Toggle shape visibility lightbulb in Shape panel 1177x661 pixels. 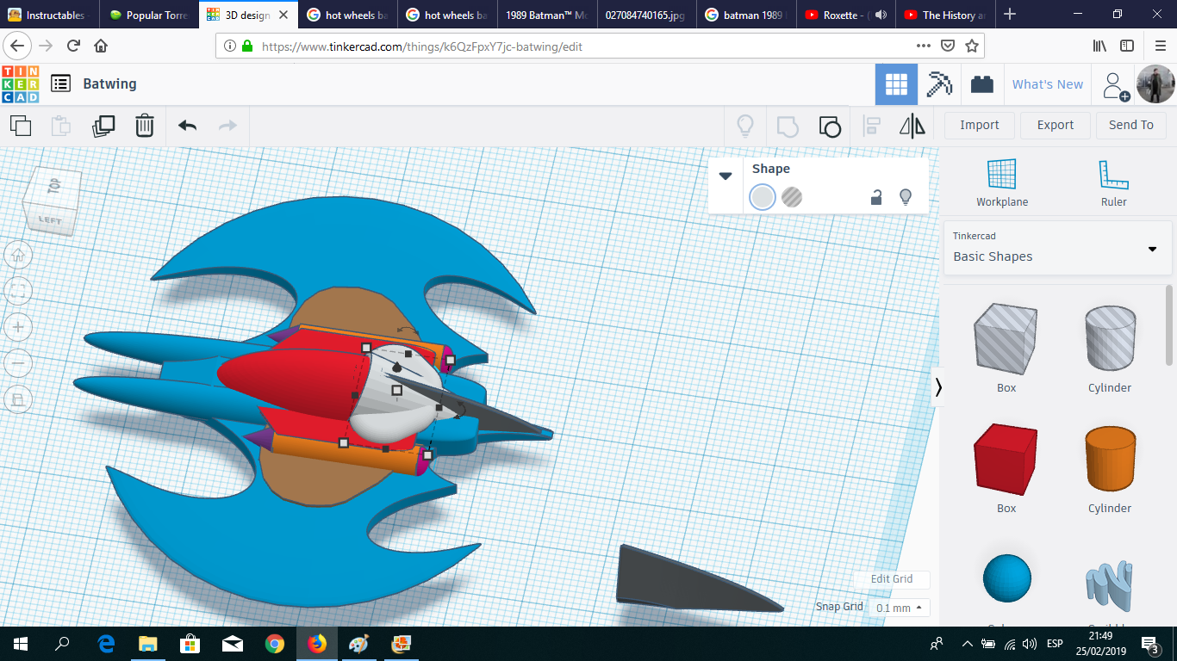point(906,197)
